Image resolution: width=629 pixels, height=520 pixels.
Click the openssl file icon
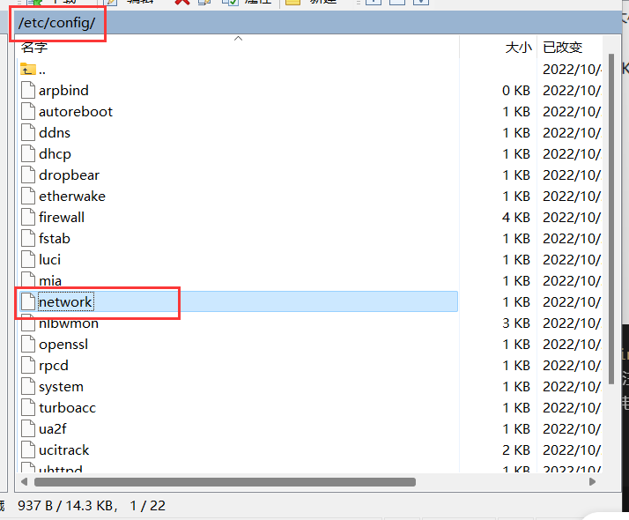tap(28, 344)
